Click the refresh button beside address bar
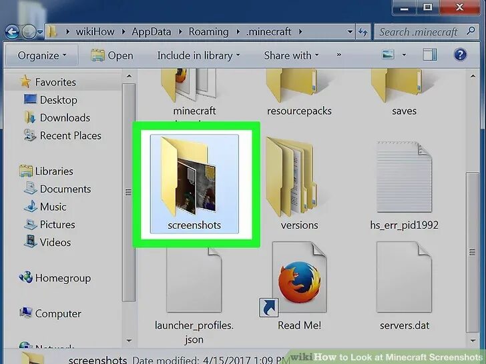Image resolution: width=486 pixels, height=364 pixels. pyautogui.click(x=363, y=31)
